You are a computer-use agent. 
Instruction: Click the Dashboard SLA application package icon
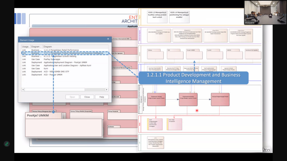(253, 55)
